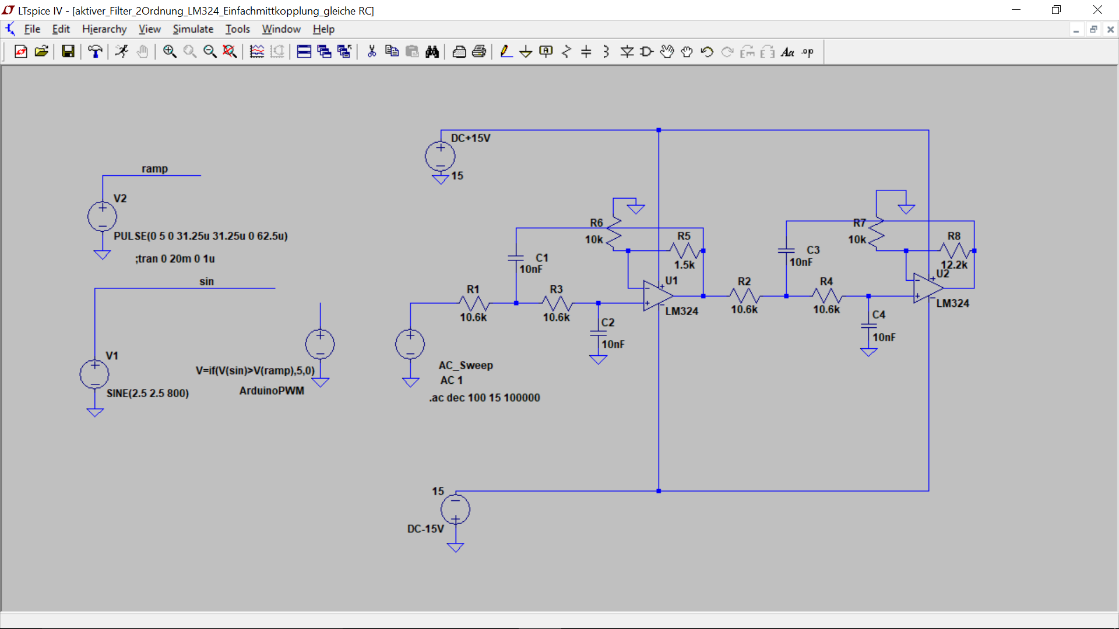Open the Help menu
Image resolution: width=1119 pixels, height=629 pixels.
323,29
